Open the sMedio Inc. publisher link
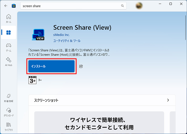Screen dimensions: 187x134 [x=61, y=35]
